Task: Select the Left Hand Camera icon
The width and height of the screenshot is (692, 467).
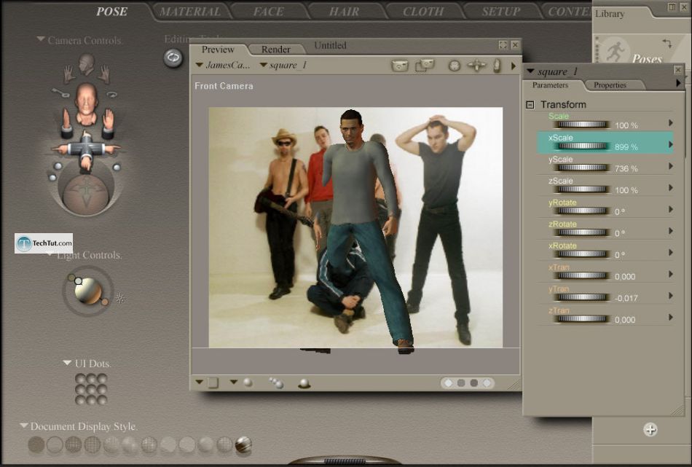Action: 68,74
